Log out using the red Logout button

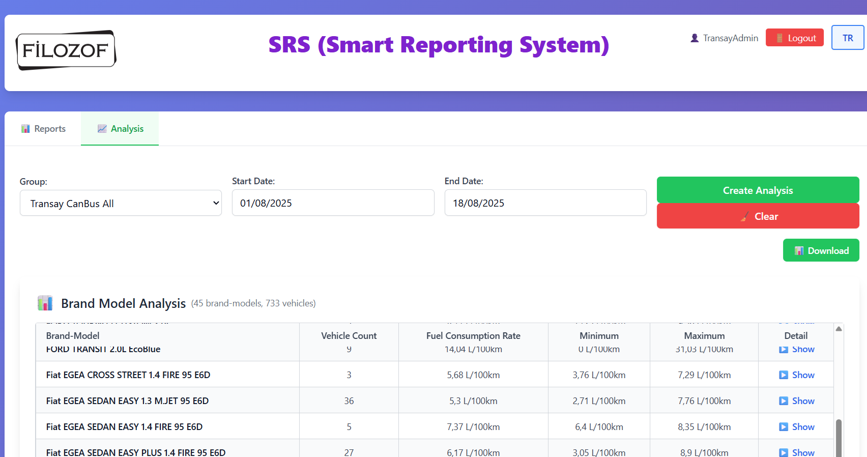[794, 38]
